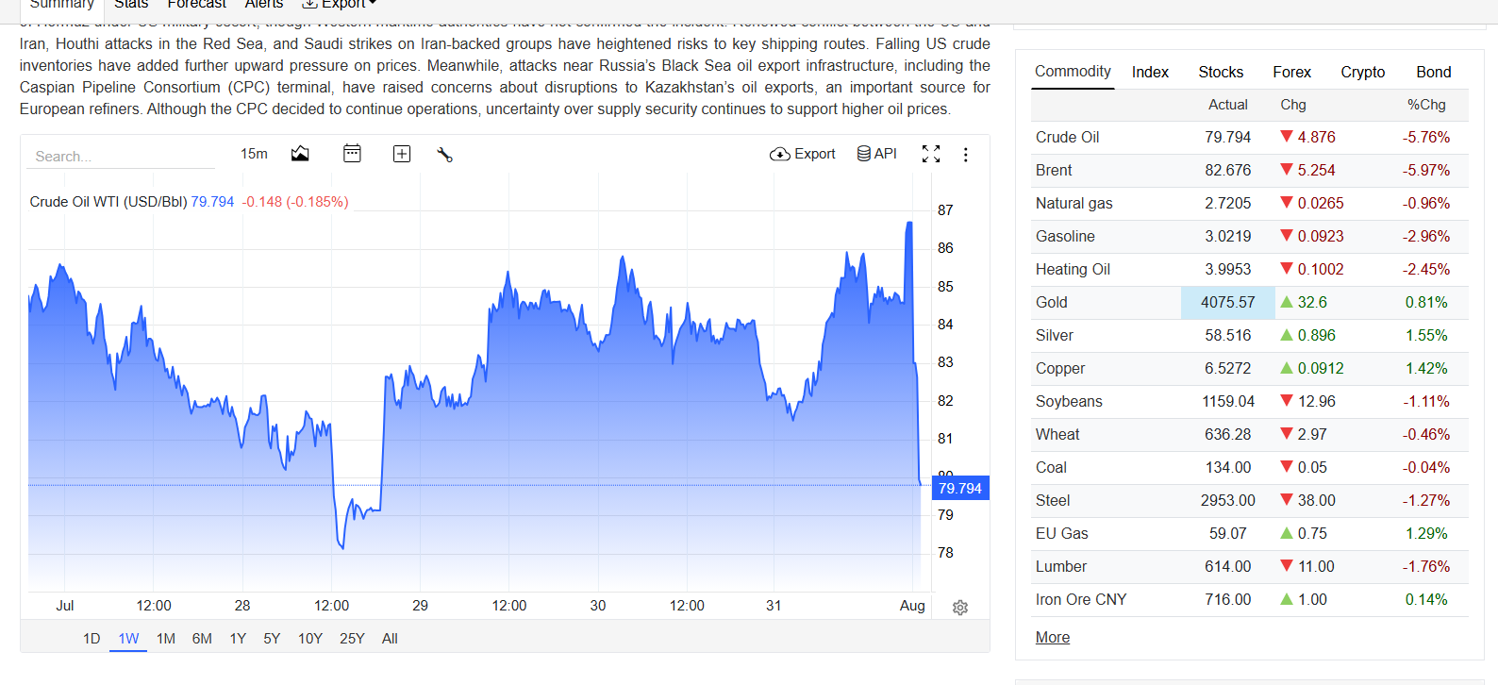This screenshot has height=685, width=1498.
Task: Click the chart Search input field
Action: click(123, 157)
